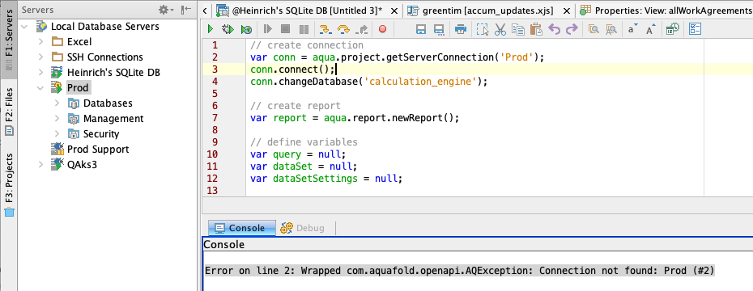Image resolution: width=753 pixels, height=291 pixels.
Task: Collapse Servers panel with pin-arrow icon
Action: [x=186, y=10]
